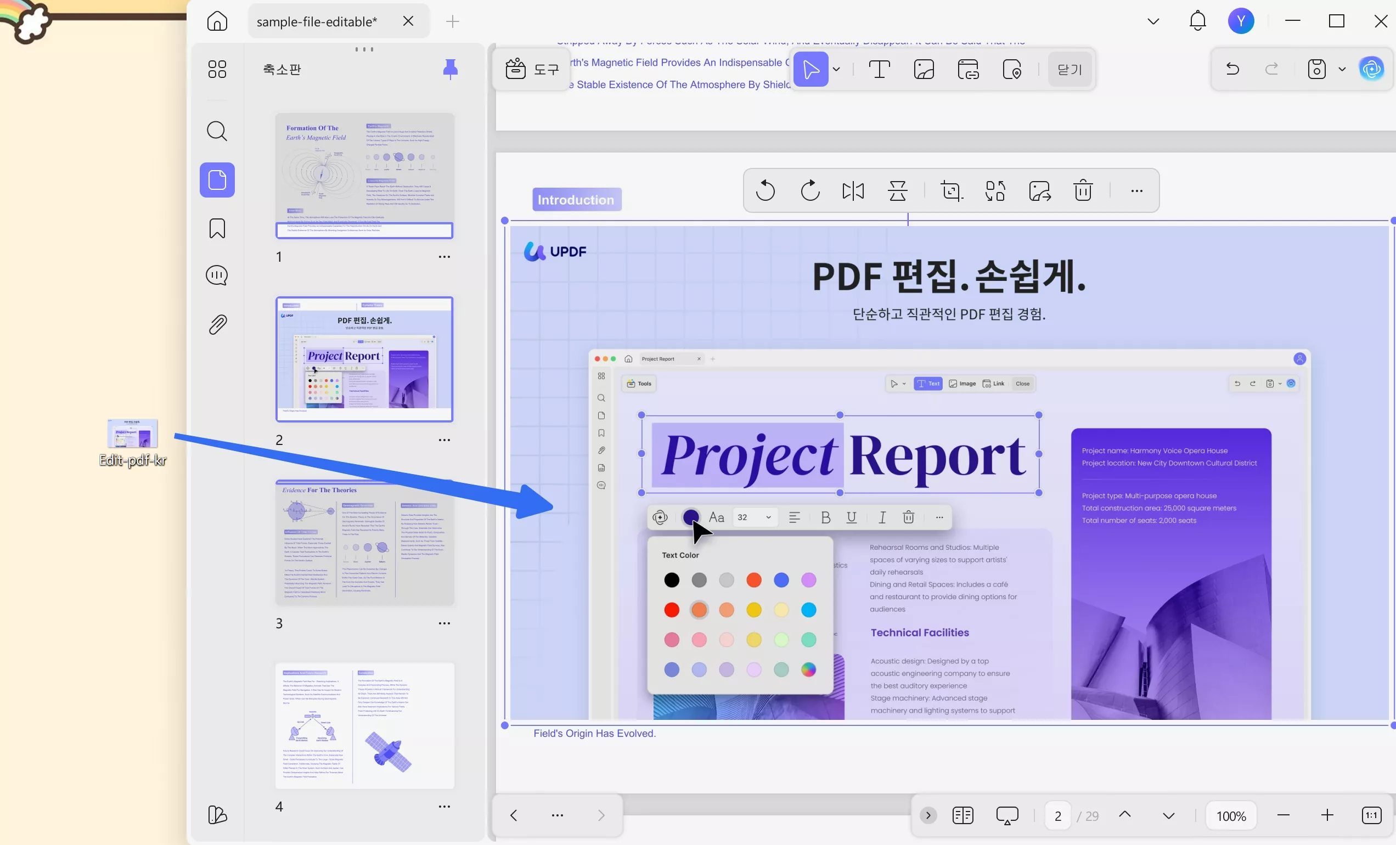Open the 100% zoom level dropdown
The height and width of the screenshot is (845, 1396).
[1231, 815]
